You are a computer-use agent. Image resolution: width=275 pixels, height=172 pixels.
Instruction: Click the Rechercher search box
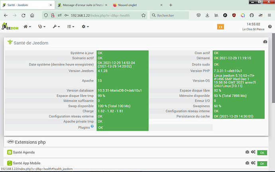click(169, 16)
